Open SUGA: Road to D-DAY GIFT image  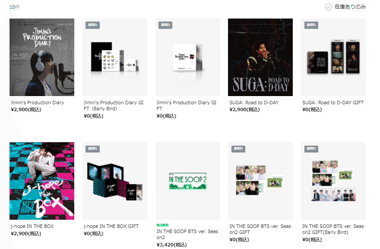333,57
